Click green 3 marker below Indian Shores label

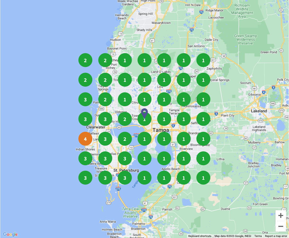click(85, 159)
